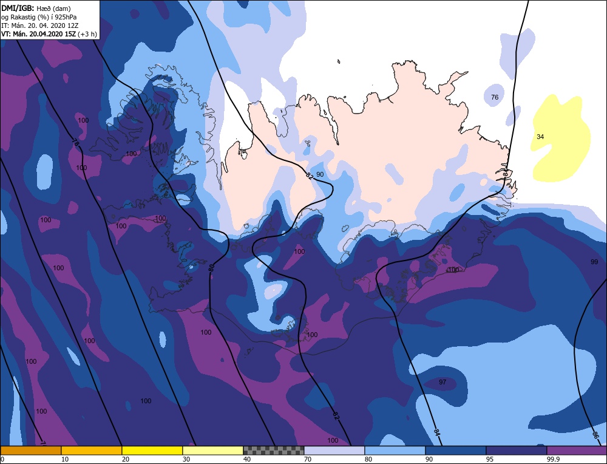Viewport: 607px width, 464px height.
Task: Click the '80' contour line label on the map
Action: (211, 268)
